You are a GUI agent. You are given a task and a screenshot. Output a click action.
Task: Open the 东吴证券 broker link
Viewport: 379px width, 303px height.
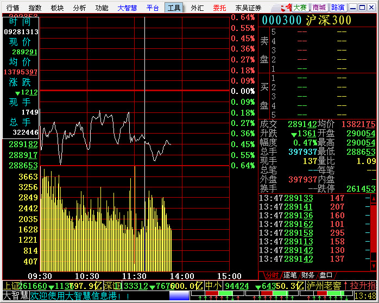[x=248, y=8]
